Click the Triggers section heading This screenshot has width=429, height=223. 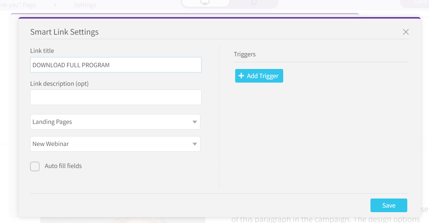[245, 54]
